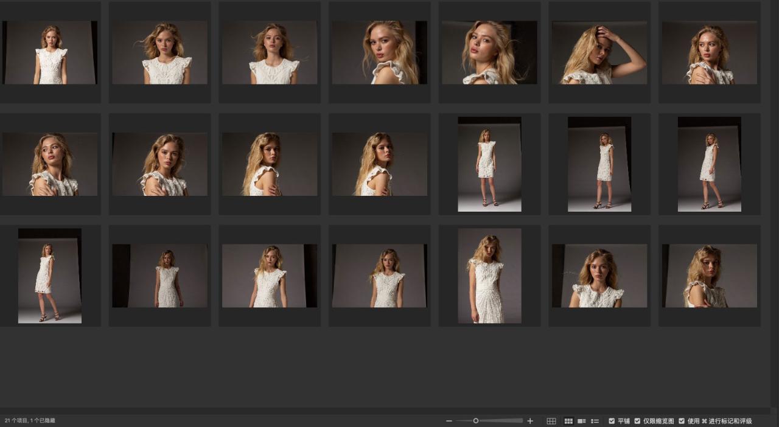Select the last thumbnail in the bottom row

point(710,276)
